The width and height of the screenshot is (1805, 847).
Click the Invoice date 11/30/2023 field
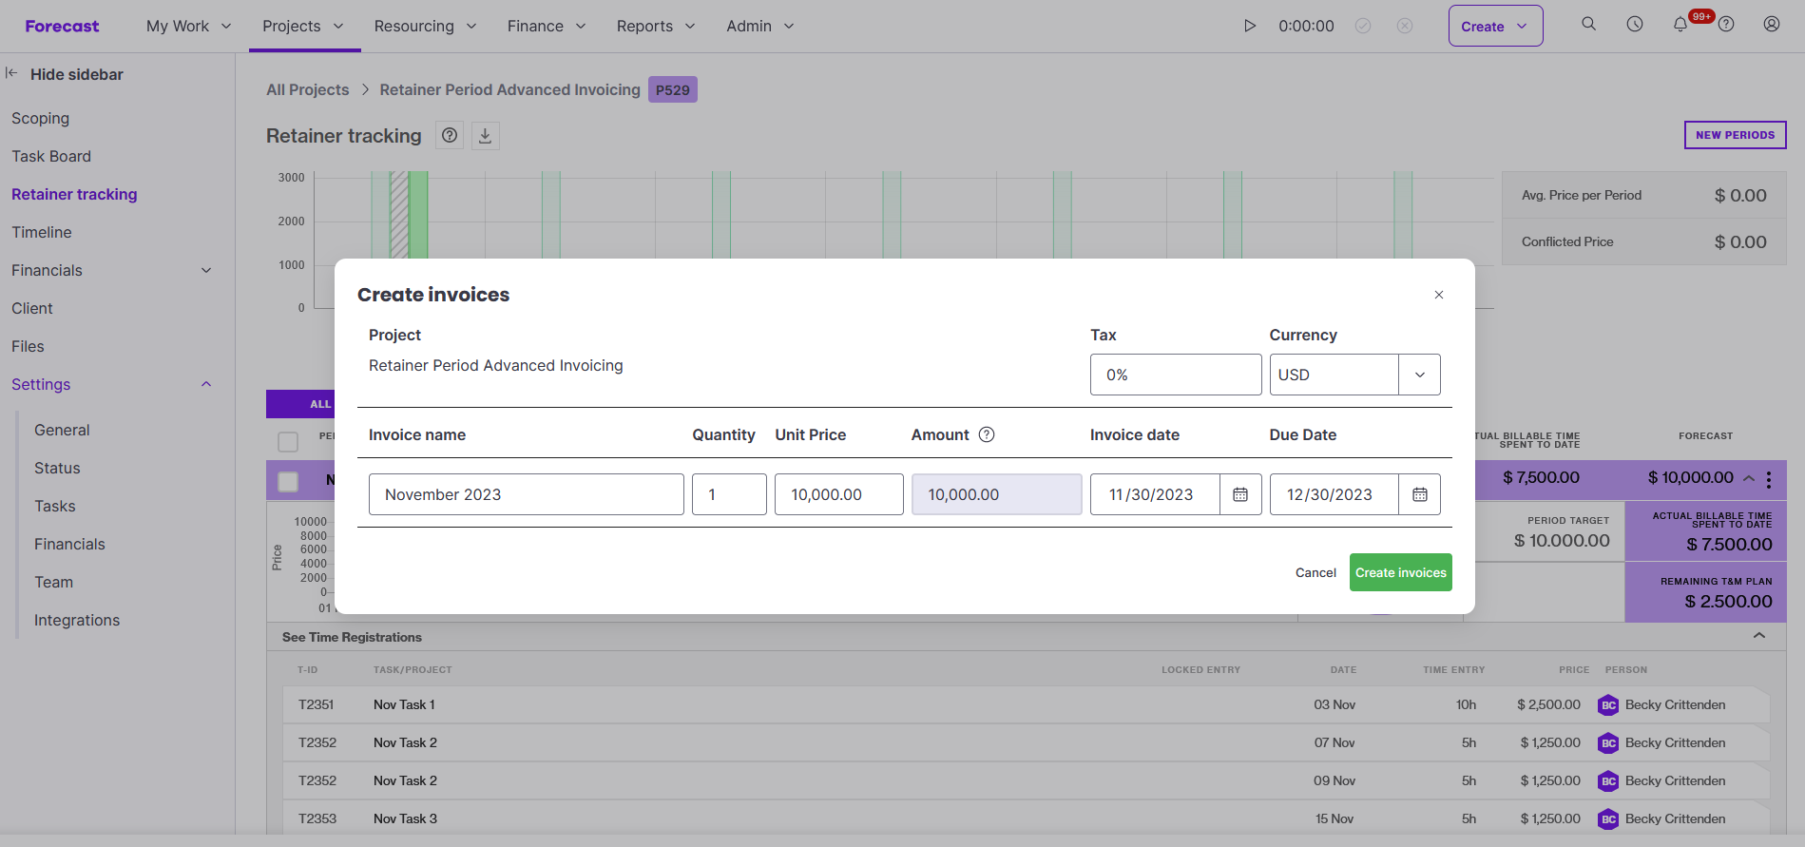(1155, 494)
